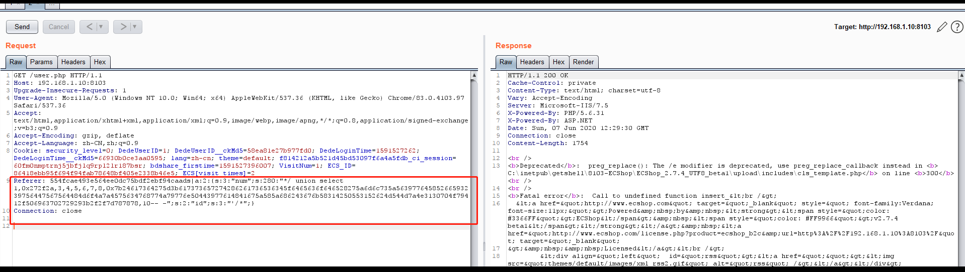Viewport: 965px width, 272px height.
Task: Switch to the Request Hex tab
Action: pos(100,62)
